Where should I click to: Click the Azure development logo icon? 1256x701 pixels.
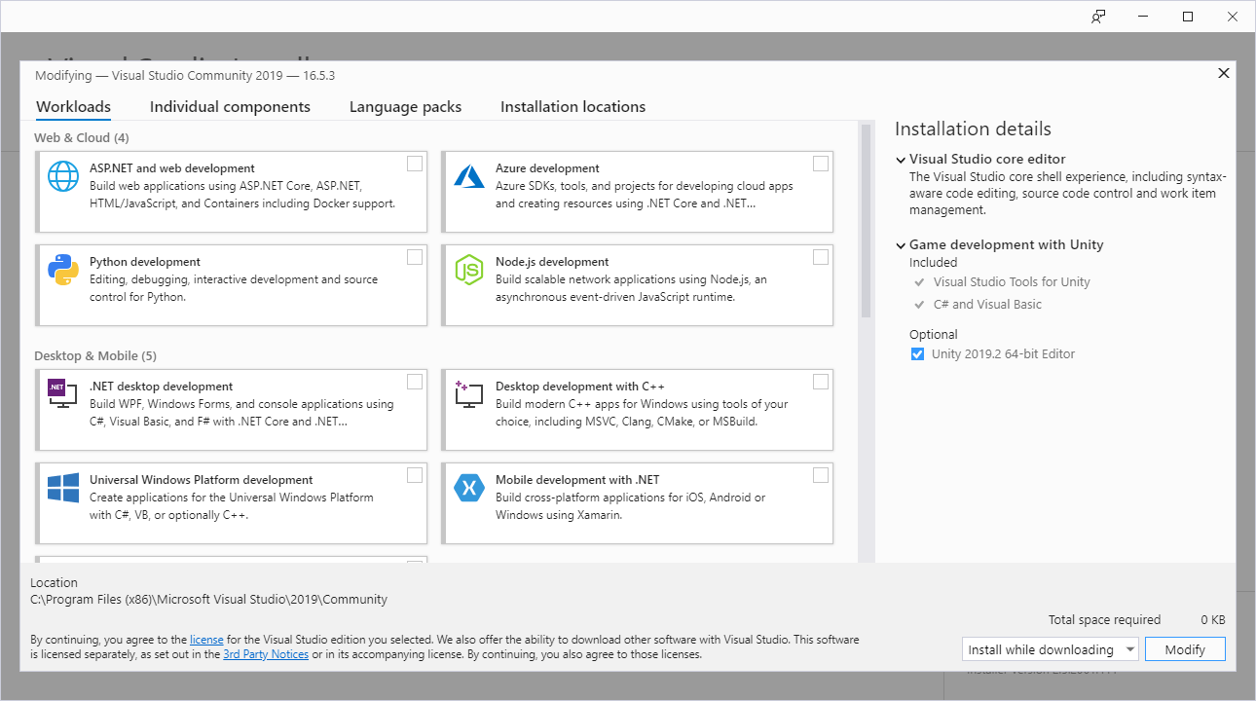469,176
